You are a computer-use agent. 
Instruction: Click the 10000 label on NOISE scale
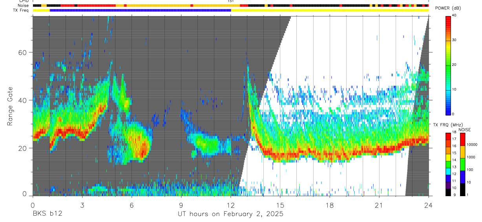click(x=472, y=145)
